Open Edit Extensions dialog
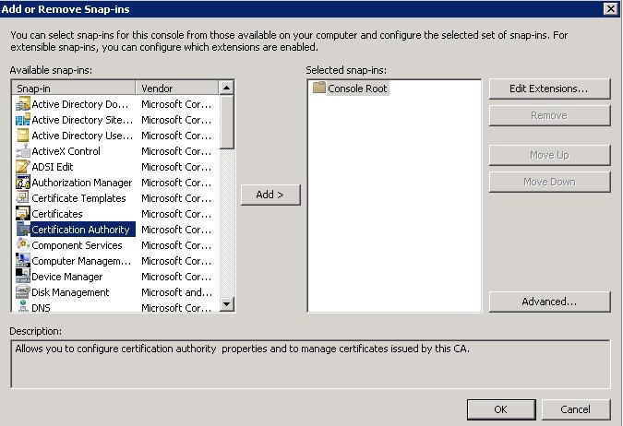Viewport: 623px width, 426px height. [x=549, y=89]
